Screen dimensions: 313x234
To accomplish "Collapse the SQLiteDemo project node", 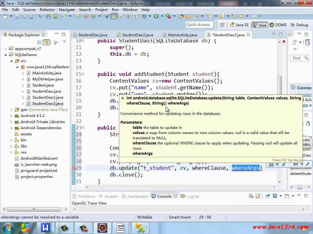I will click(6, 55).
